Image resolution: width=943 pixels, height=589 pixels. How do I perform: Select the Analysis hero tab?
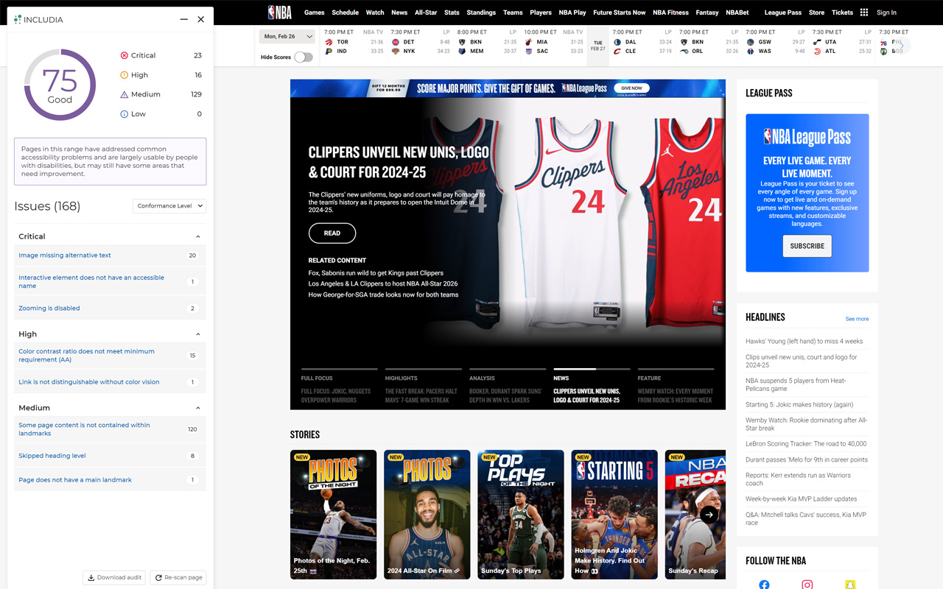click(508, 388)
